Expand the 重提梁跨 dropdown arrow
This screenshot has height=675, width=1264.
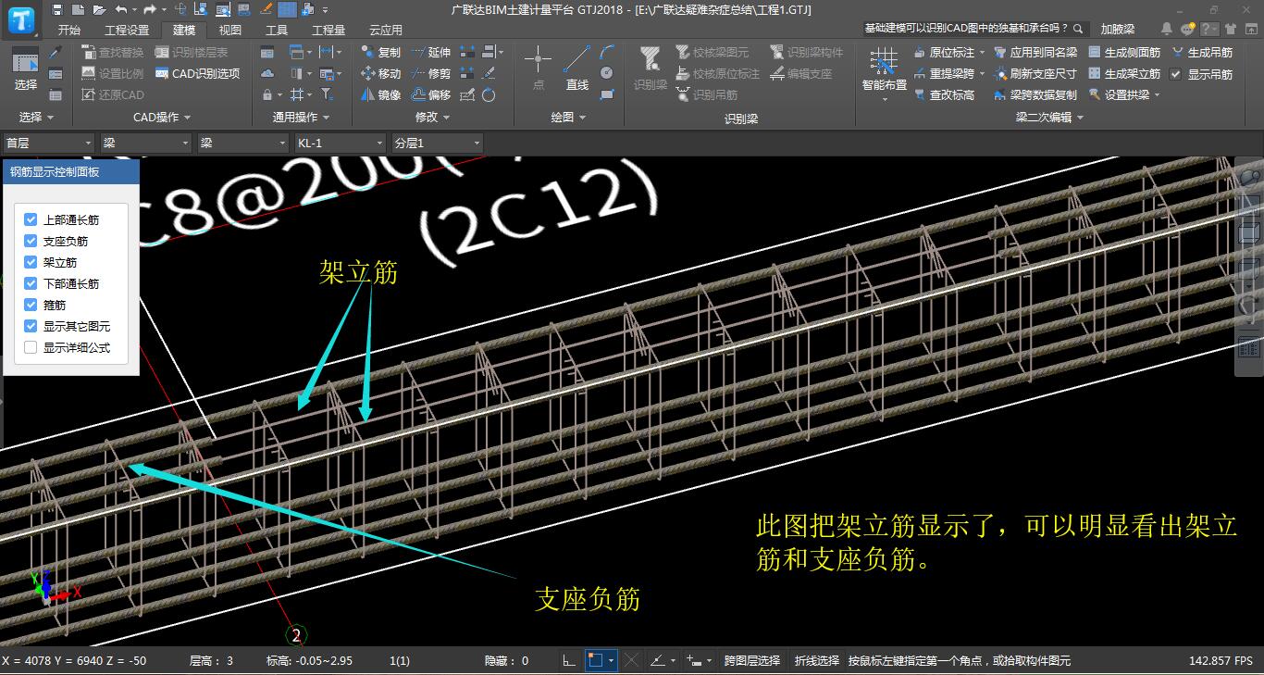point(982,74)
